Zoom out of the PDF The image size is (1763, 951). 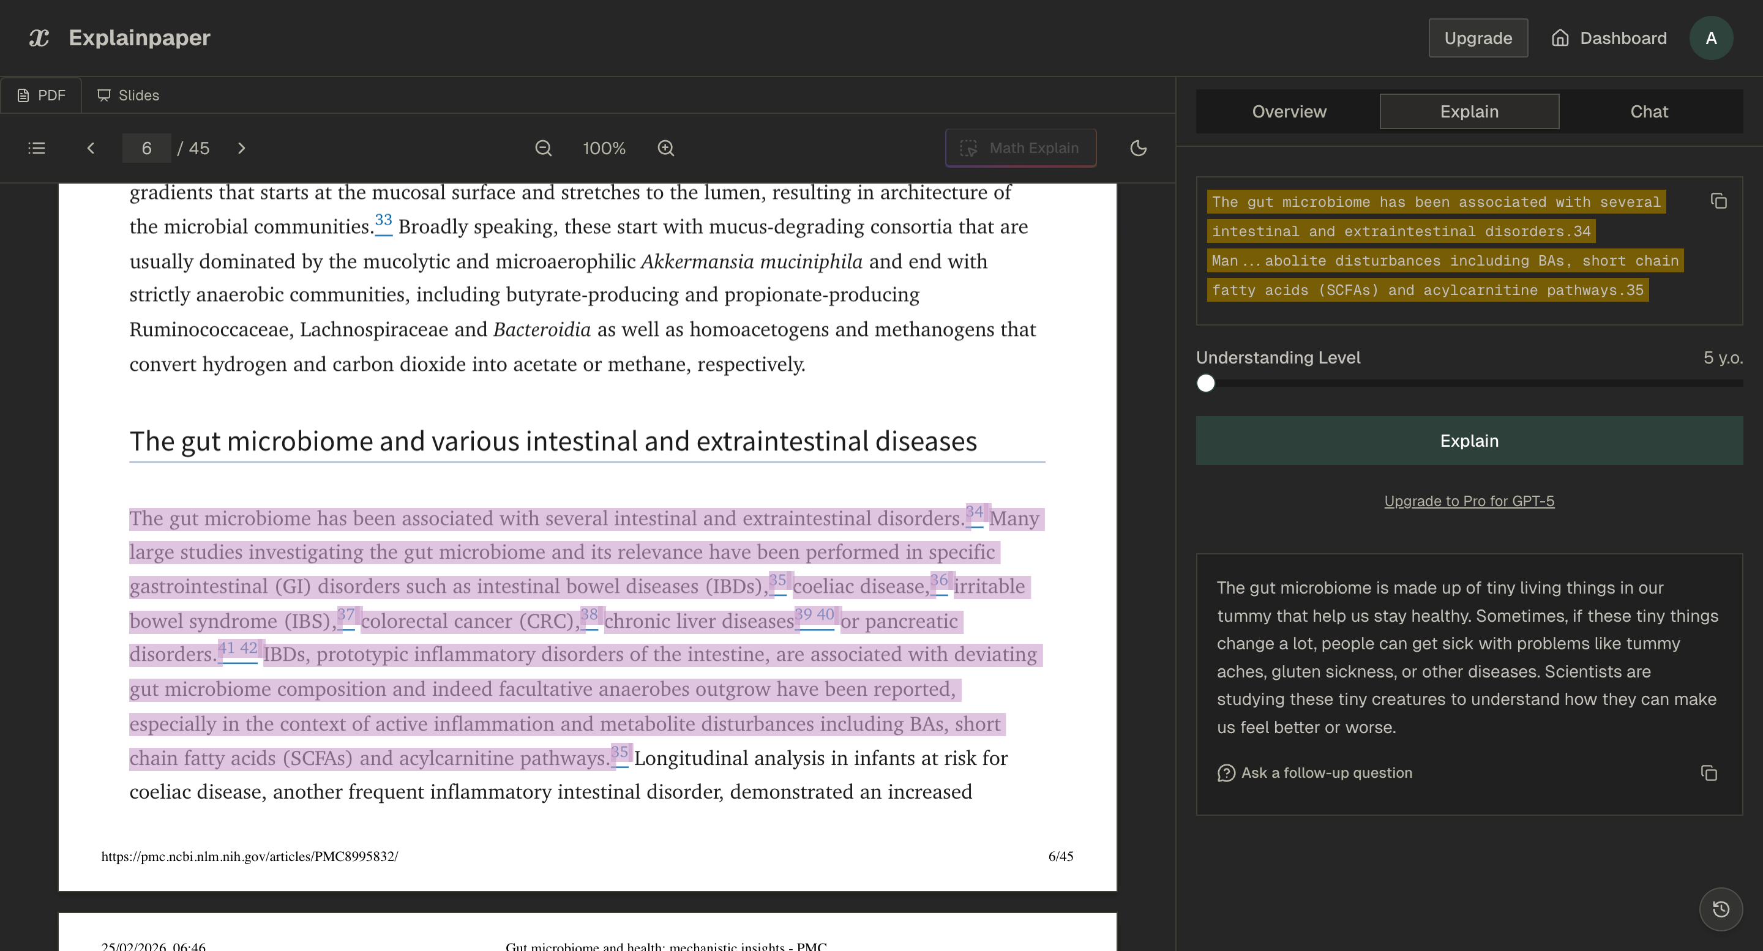coord(543,147)
